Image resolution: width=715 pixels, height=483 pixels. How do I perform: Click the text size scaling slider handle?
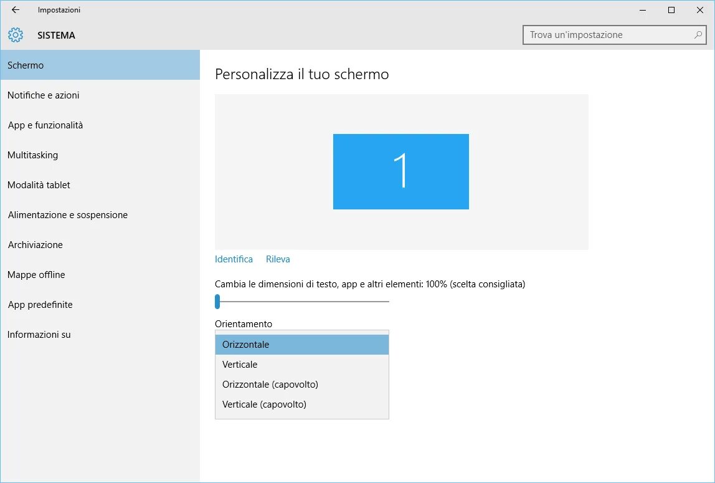[x=217, y=302]
